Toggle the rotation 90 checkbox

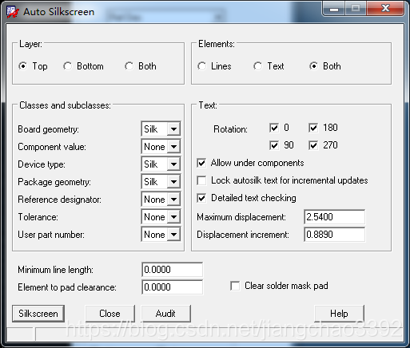pos(274,145)
